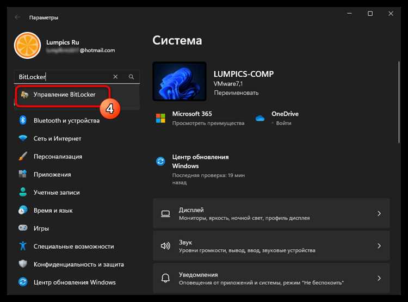The image size is (408, 302).
Task: Open sidebar Центр обновления Windows
Action: pyautogui.click(x=75, y=282)
